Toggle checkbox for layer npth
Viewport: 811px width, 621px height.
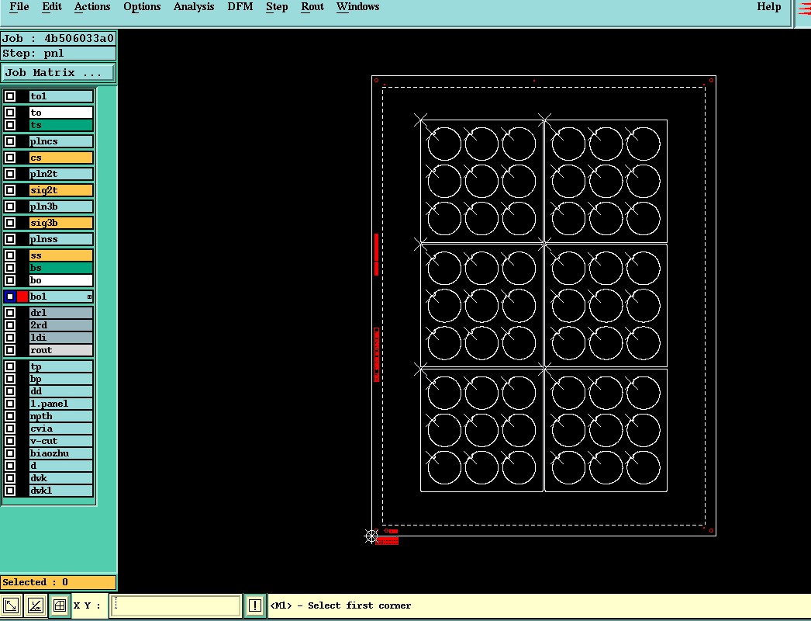coord(10,416)
